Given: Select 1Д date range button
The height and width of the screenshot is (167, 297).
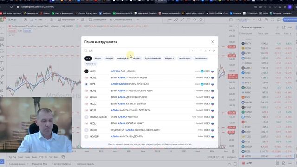Looking at the screenshot, I should click(x=10, y=157).
